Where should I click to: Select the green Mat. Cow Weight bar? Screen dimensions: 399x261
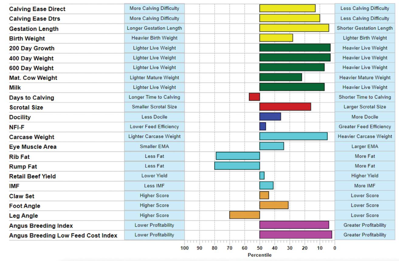point(281,77)
